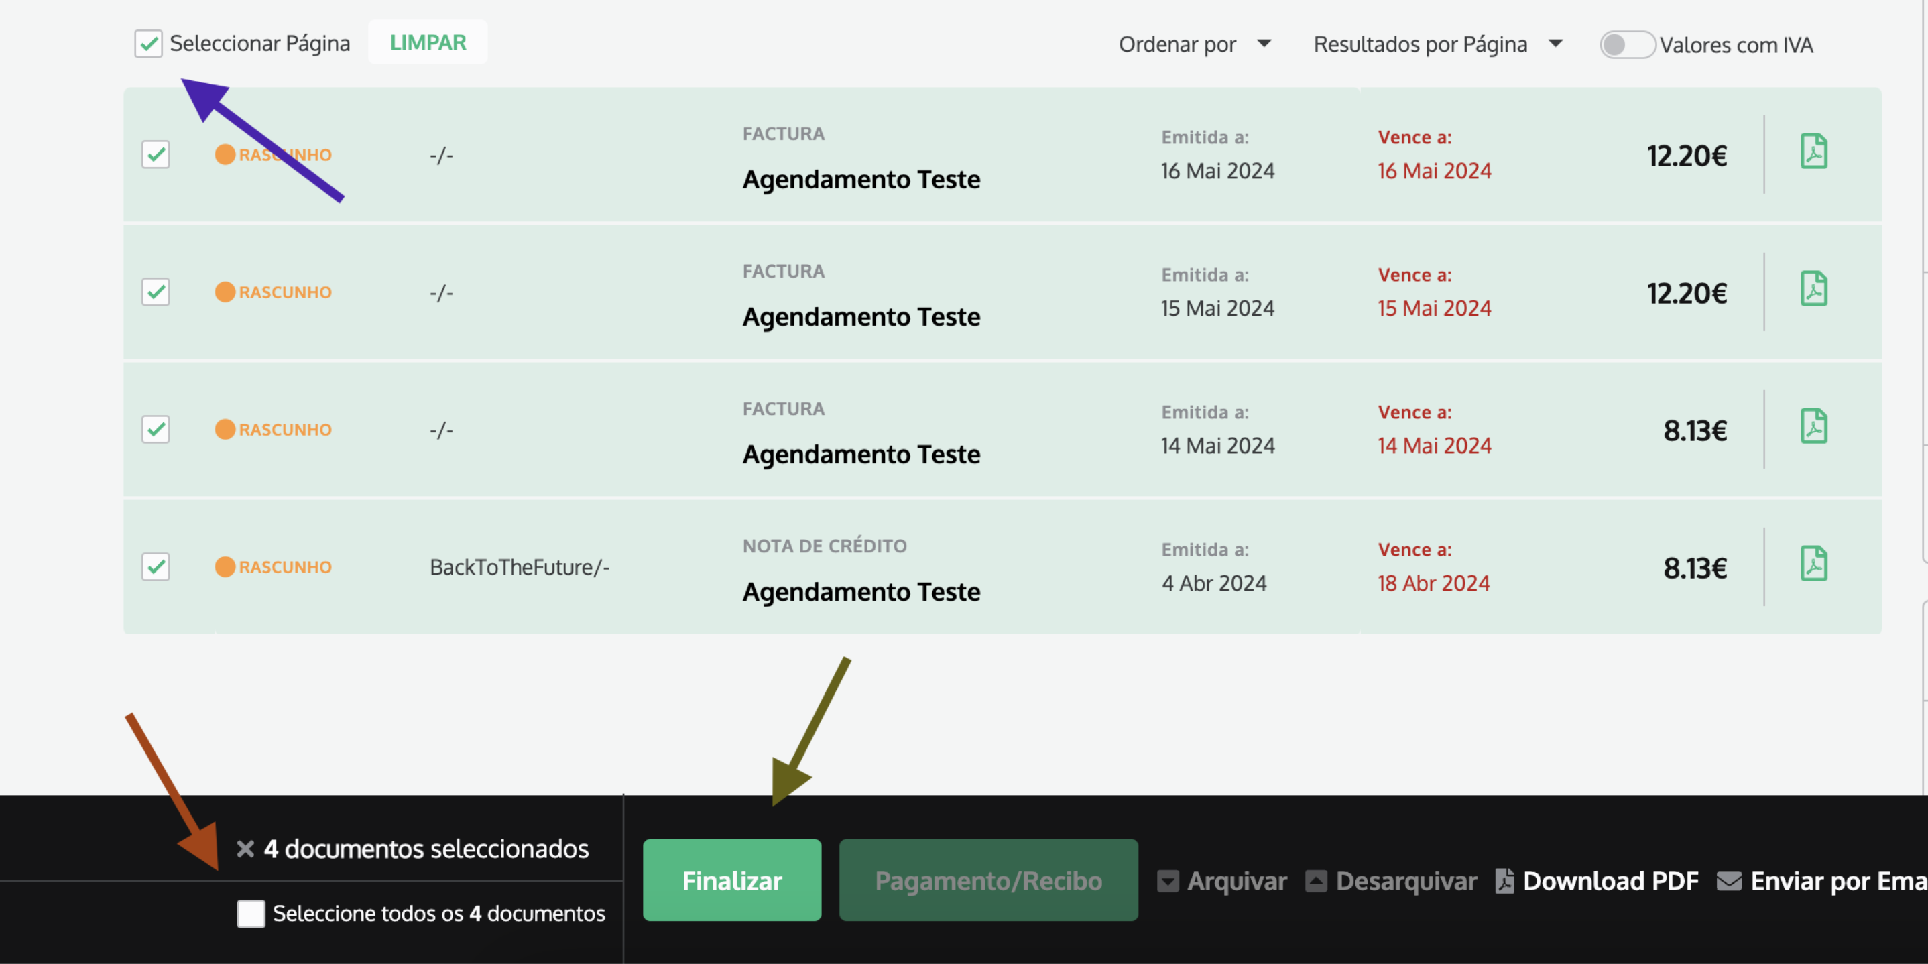This screenshot has height=964, width=1928.
Task: Click Download PDF file icon
Action: [x=1504, y=881]
